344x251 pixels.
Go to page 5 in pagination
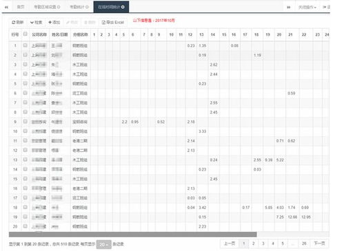pyautogui.click(x=283, y=243)
